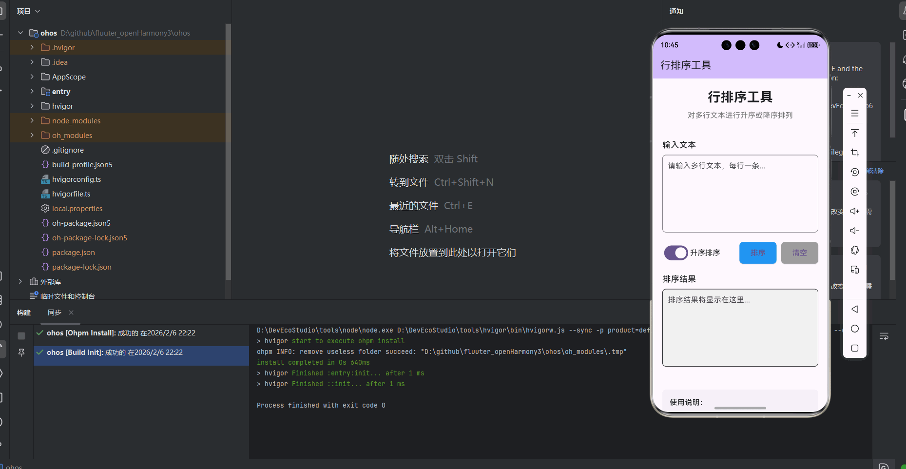Switch to the 同步 tab

[55, 313]
